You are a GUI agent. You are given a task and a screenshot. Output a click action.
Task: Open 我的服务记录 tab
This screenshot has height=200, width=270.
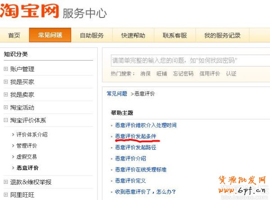tap(222, 35)
